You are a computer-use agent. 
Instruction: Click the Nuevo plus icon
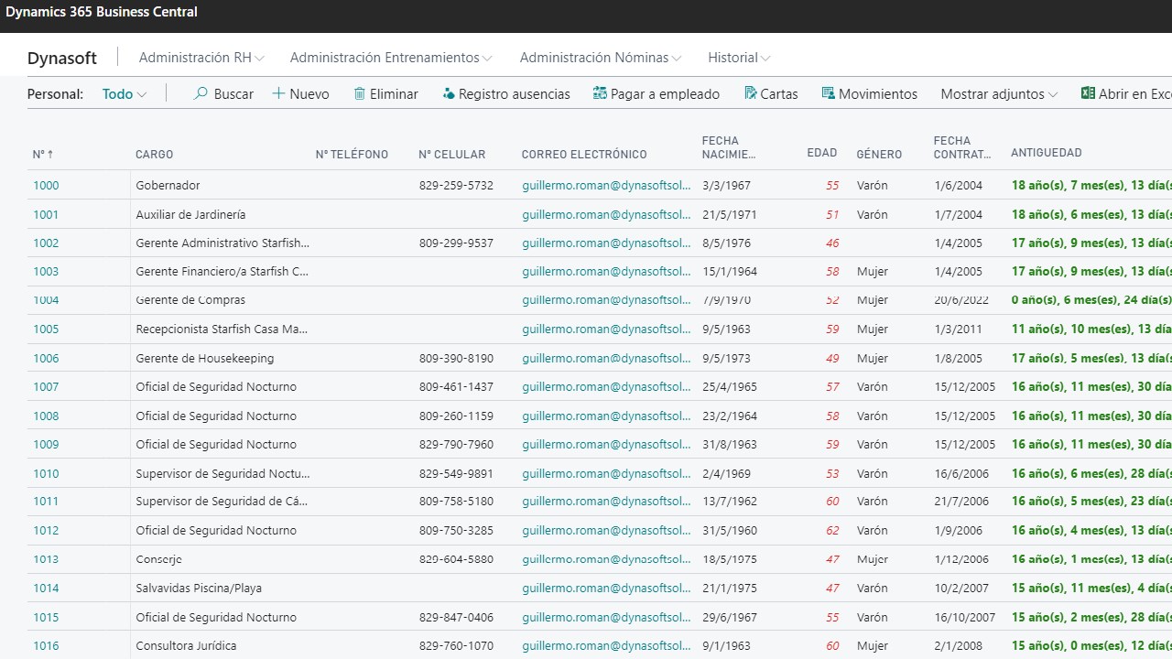278,93
